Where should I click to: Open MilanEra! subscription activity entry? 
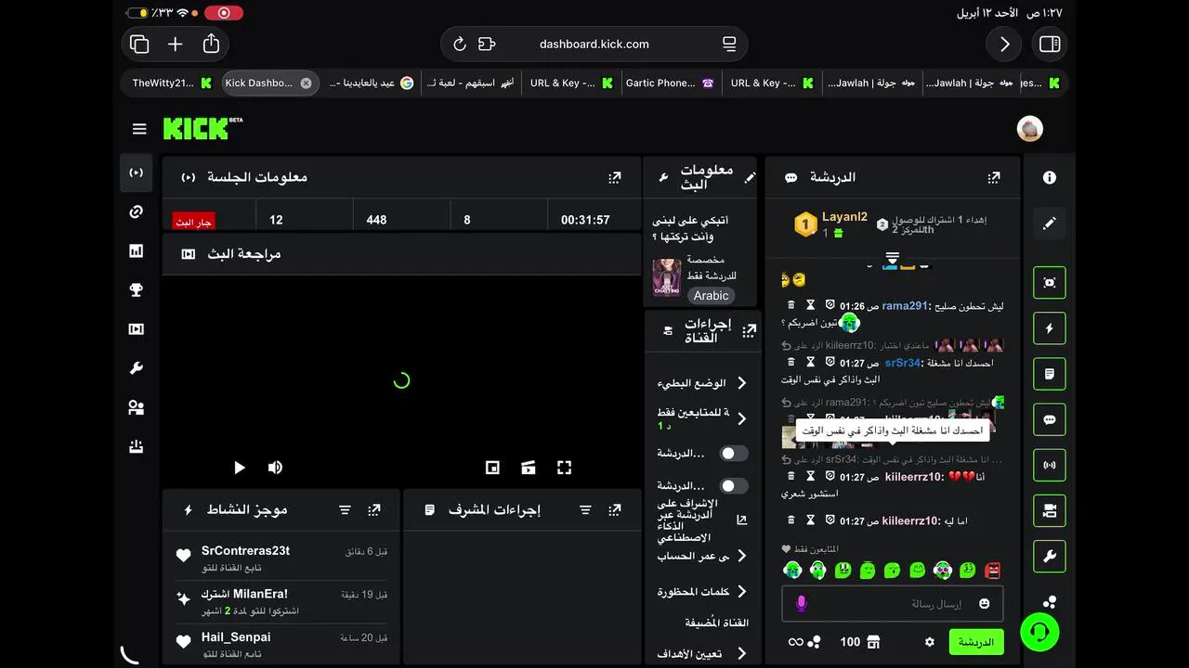click(281, 601)
